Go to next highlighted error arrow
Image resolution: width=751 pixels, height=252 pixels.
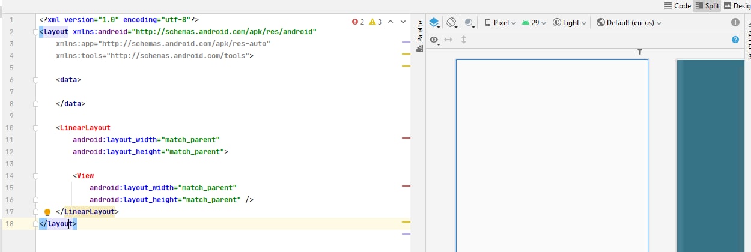[x=403, y=22]
